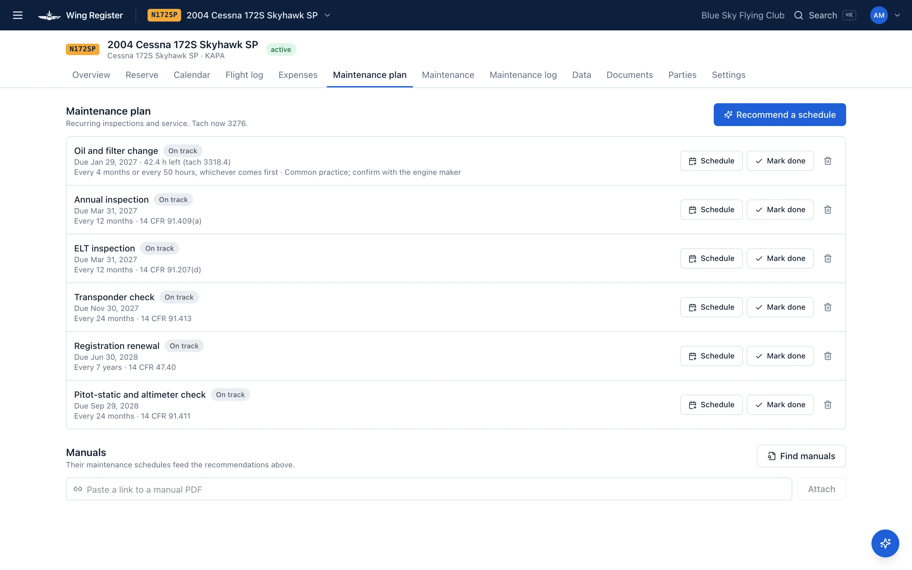Open the Settings tab

point(728,75)
